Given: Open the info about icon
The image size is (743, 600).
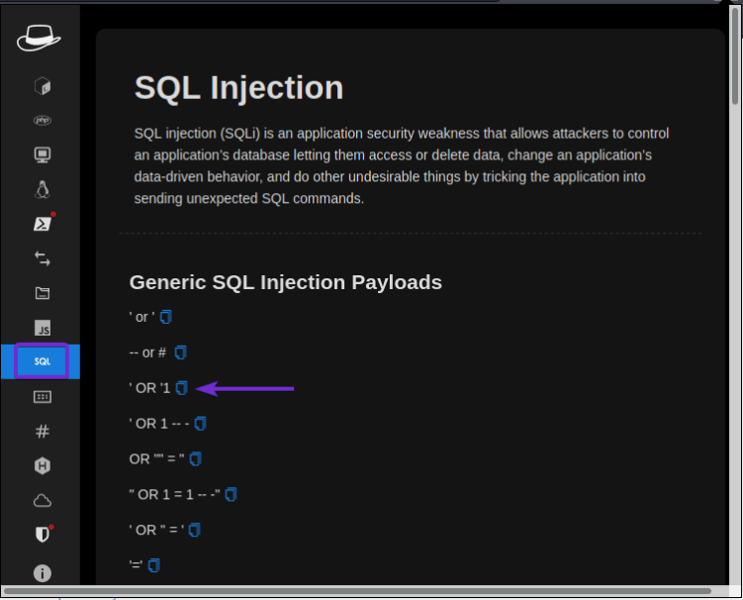Looking at the screenshot, I should 42,572.
